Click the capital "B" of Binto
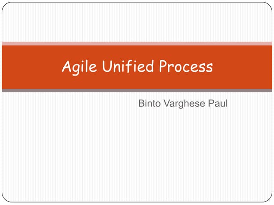 141,104
